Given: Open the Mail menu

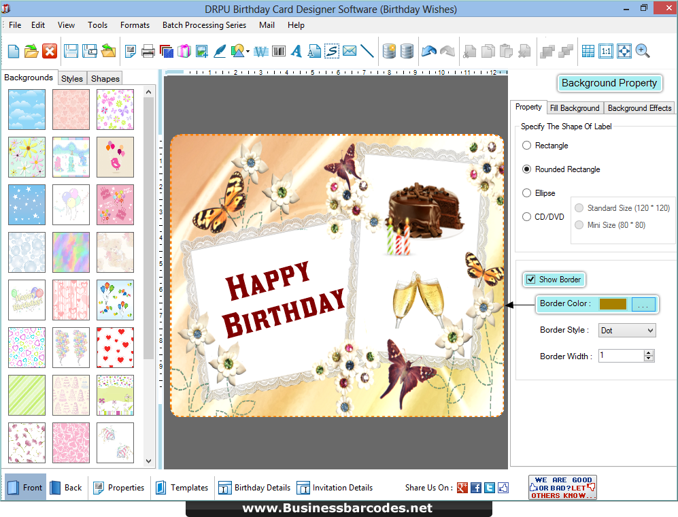Looking at the screenshot, I should [267, 25].
